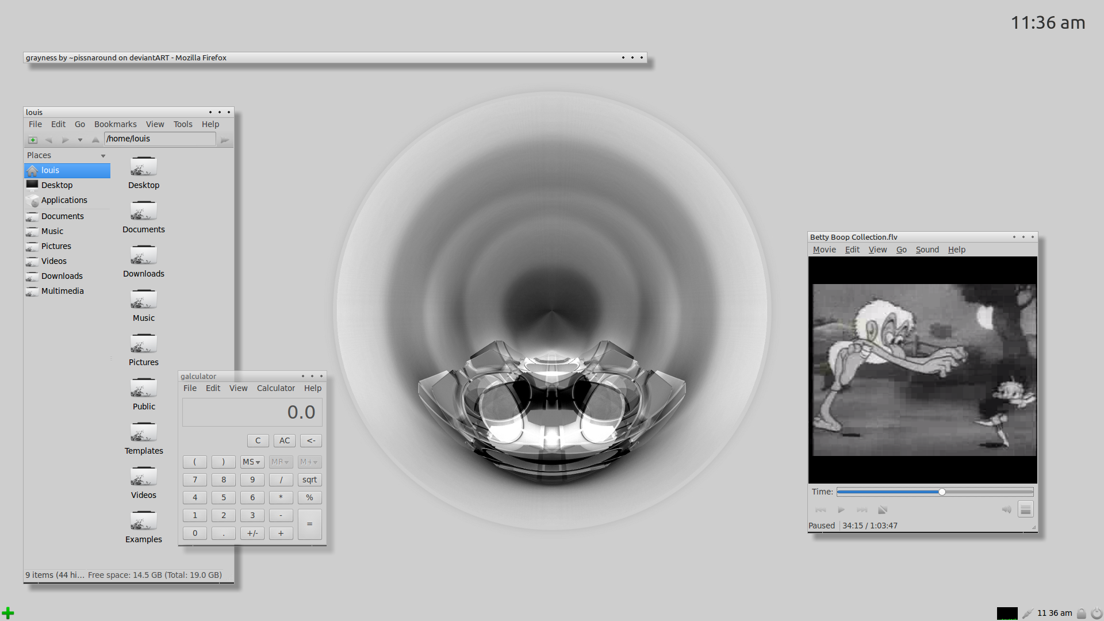The height and width of the screenshot is (621, 1104).
Task: Click the network plug icon in the panel
Action: [1028, 614]
